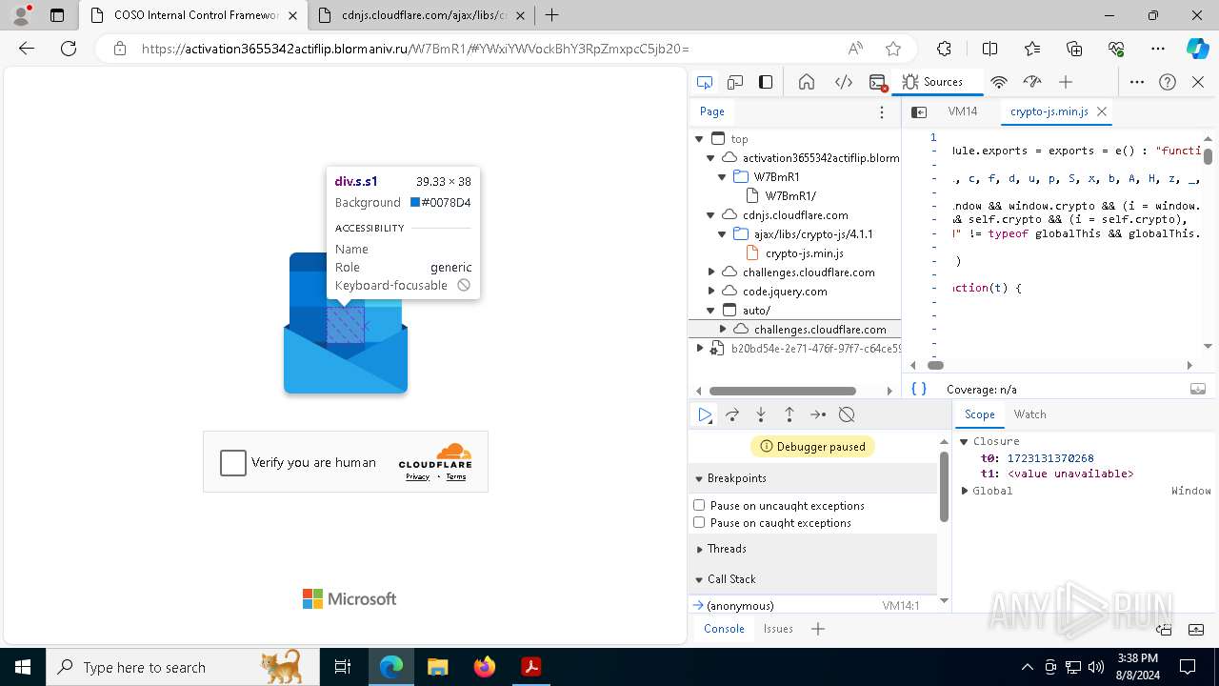The height and width of the screenshot is (686, 1219).
Task: Click source coverage download icon
Action: coord(1198,389)
